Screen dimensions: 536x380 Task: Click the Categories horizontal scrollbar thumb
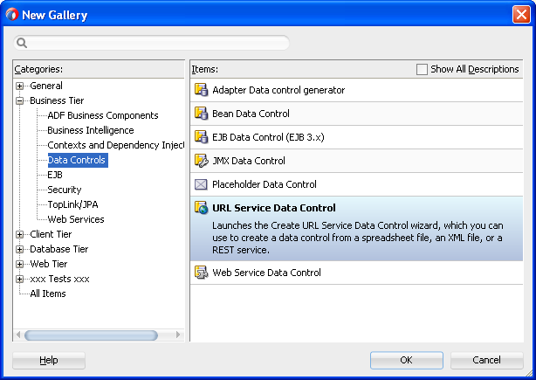tap(91, 335)
